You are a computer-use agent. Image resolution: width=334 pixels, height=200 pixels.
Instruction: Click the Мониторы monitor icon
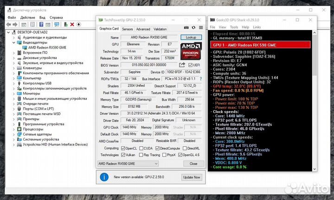pos(19,94)
